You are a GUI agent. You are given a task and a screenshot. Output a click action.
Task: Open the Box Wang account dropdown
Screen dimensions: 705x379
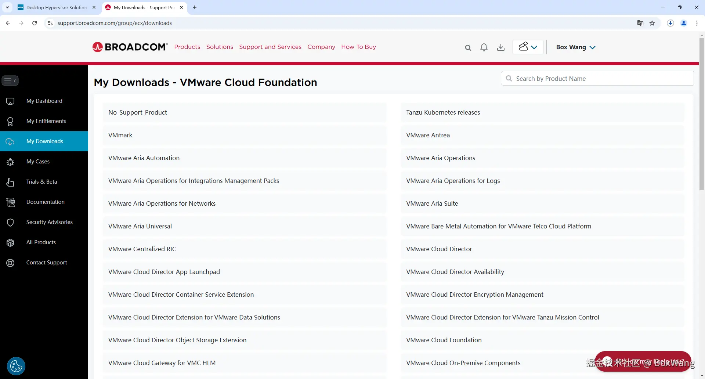tap(576, 47)
